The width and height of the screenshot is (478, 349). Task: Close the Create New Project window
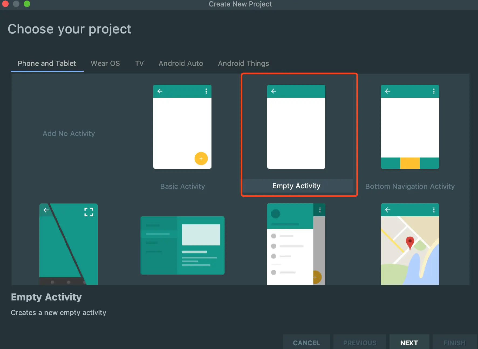coord(5,4)
